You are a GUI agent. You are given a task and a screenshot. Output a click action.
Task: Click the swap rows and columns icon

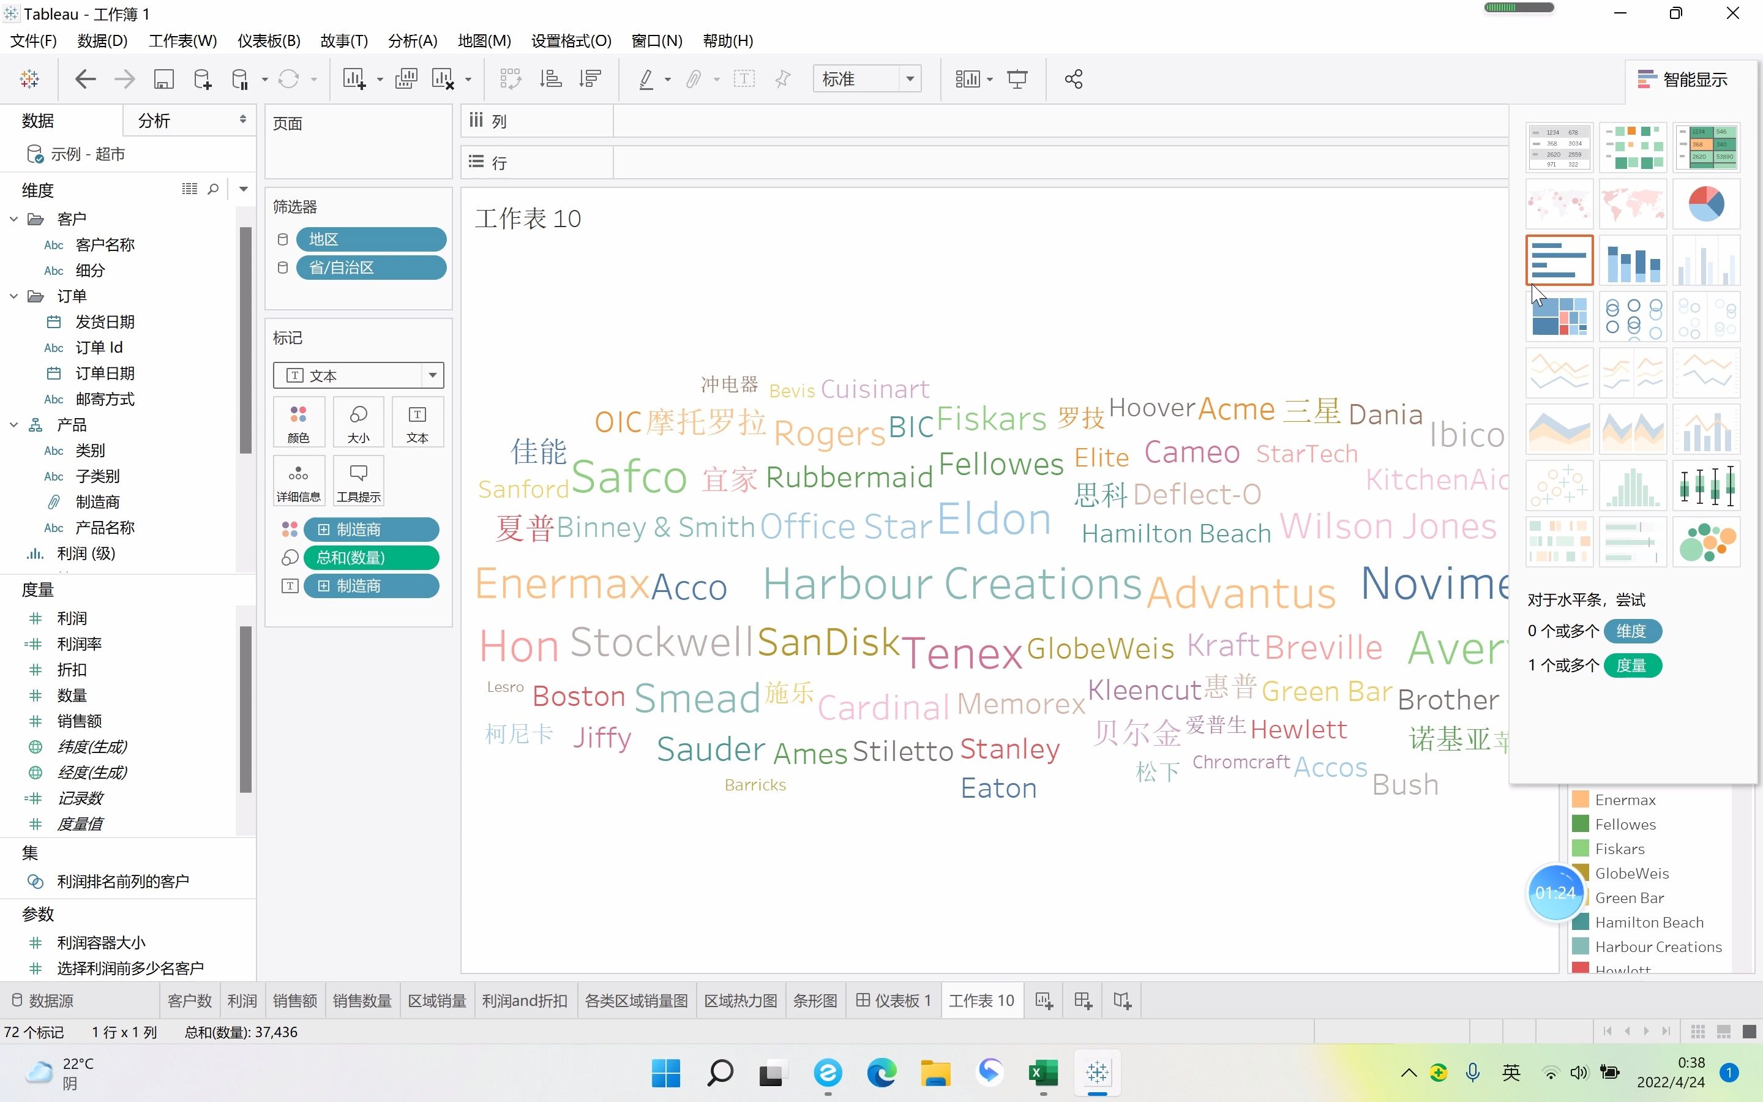pyautogui.click(x=510, y=79)
